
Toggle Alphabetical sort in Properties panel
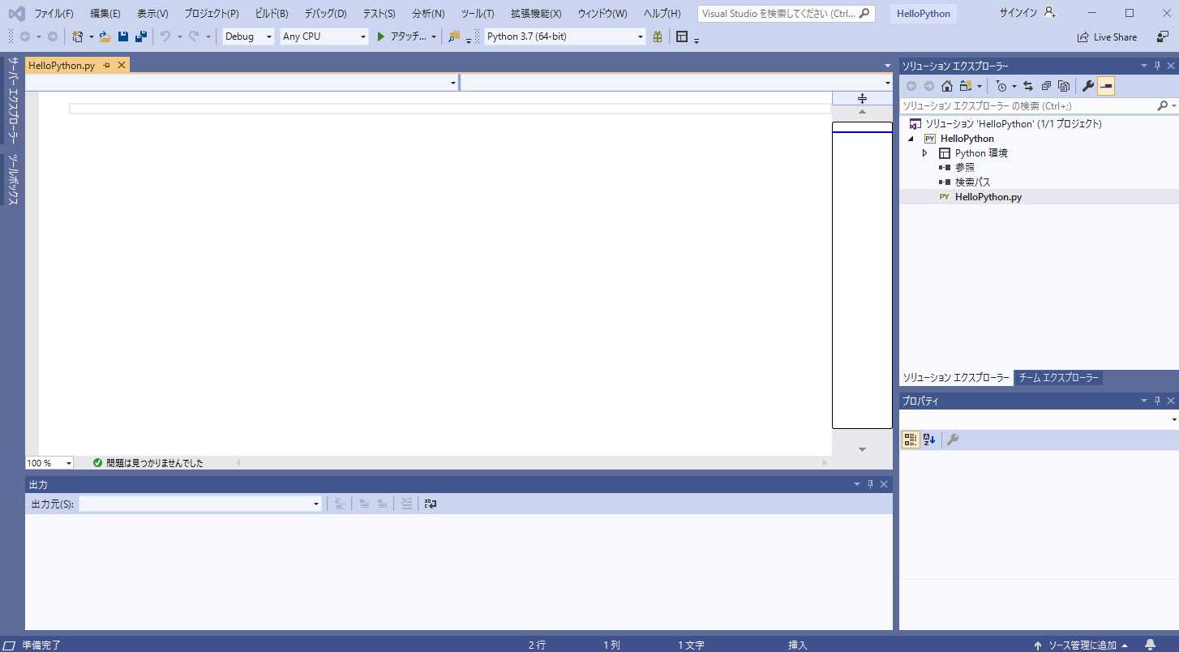pyautogui.click(x=929, y=440)
